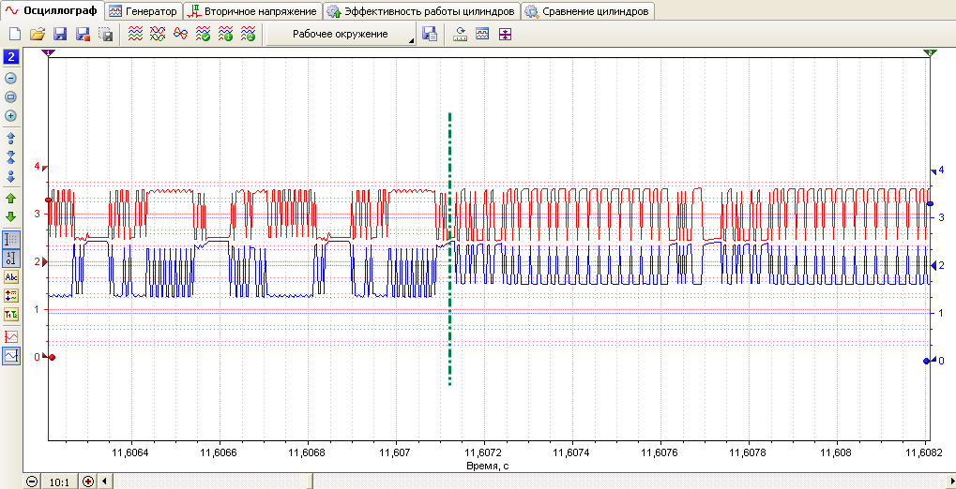Viewport: 956px width, 489px height.
Task: Click the time label 11,6064
Action: point(131,453)
